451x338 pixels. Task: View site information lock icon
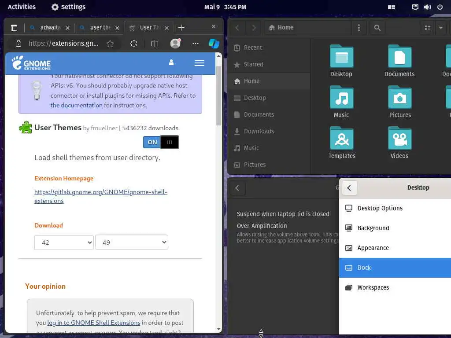coord(18,44)
